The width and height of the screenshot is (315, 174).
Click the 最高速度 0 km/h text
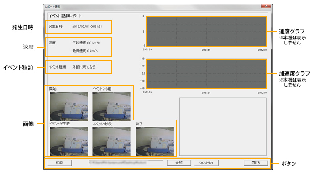point(85,51)
